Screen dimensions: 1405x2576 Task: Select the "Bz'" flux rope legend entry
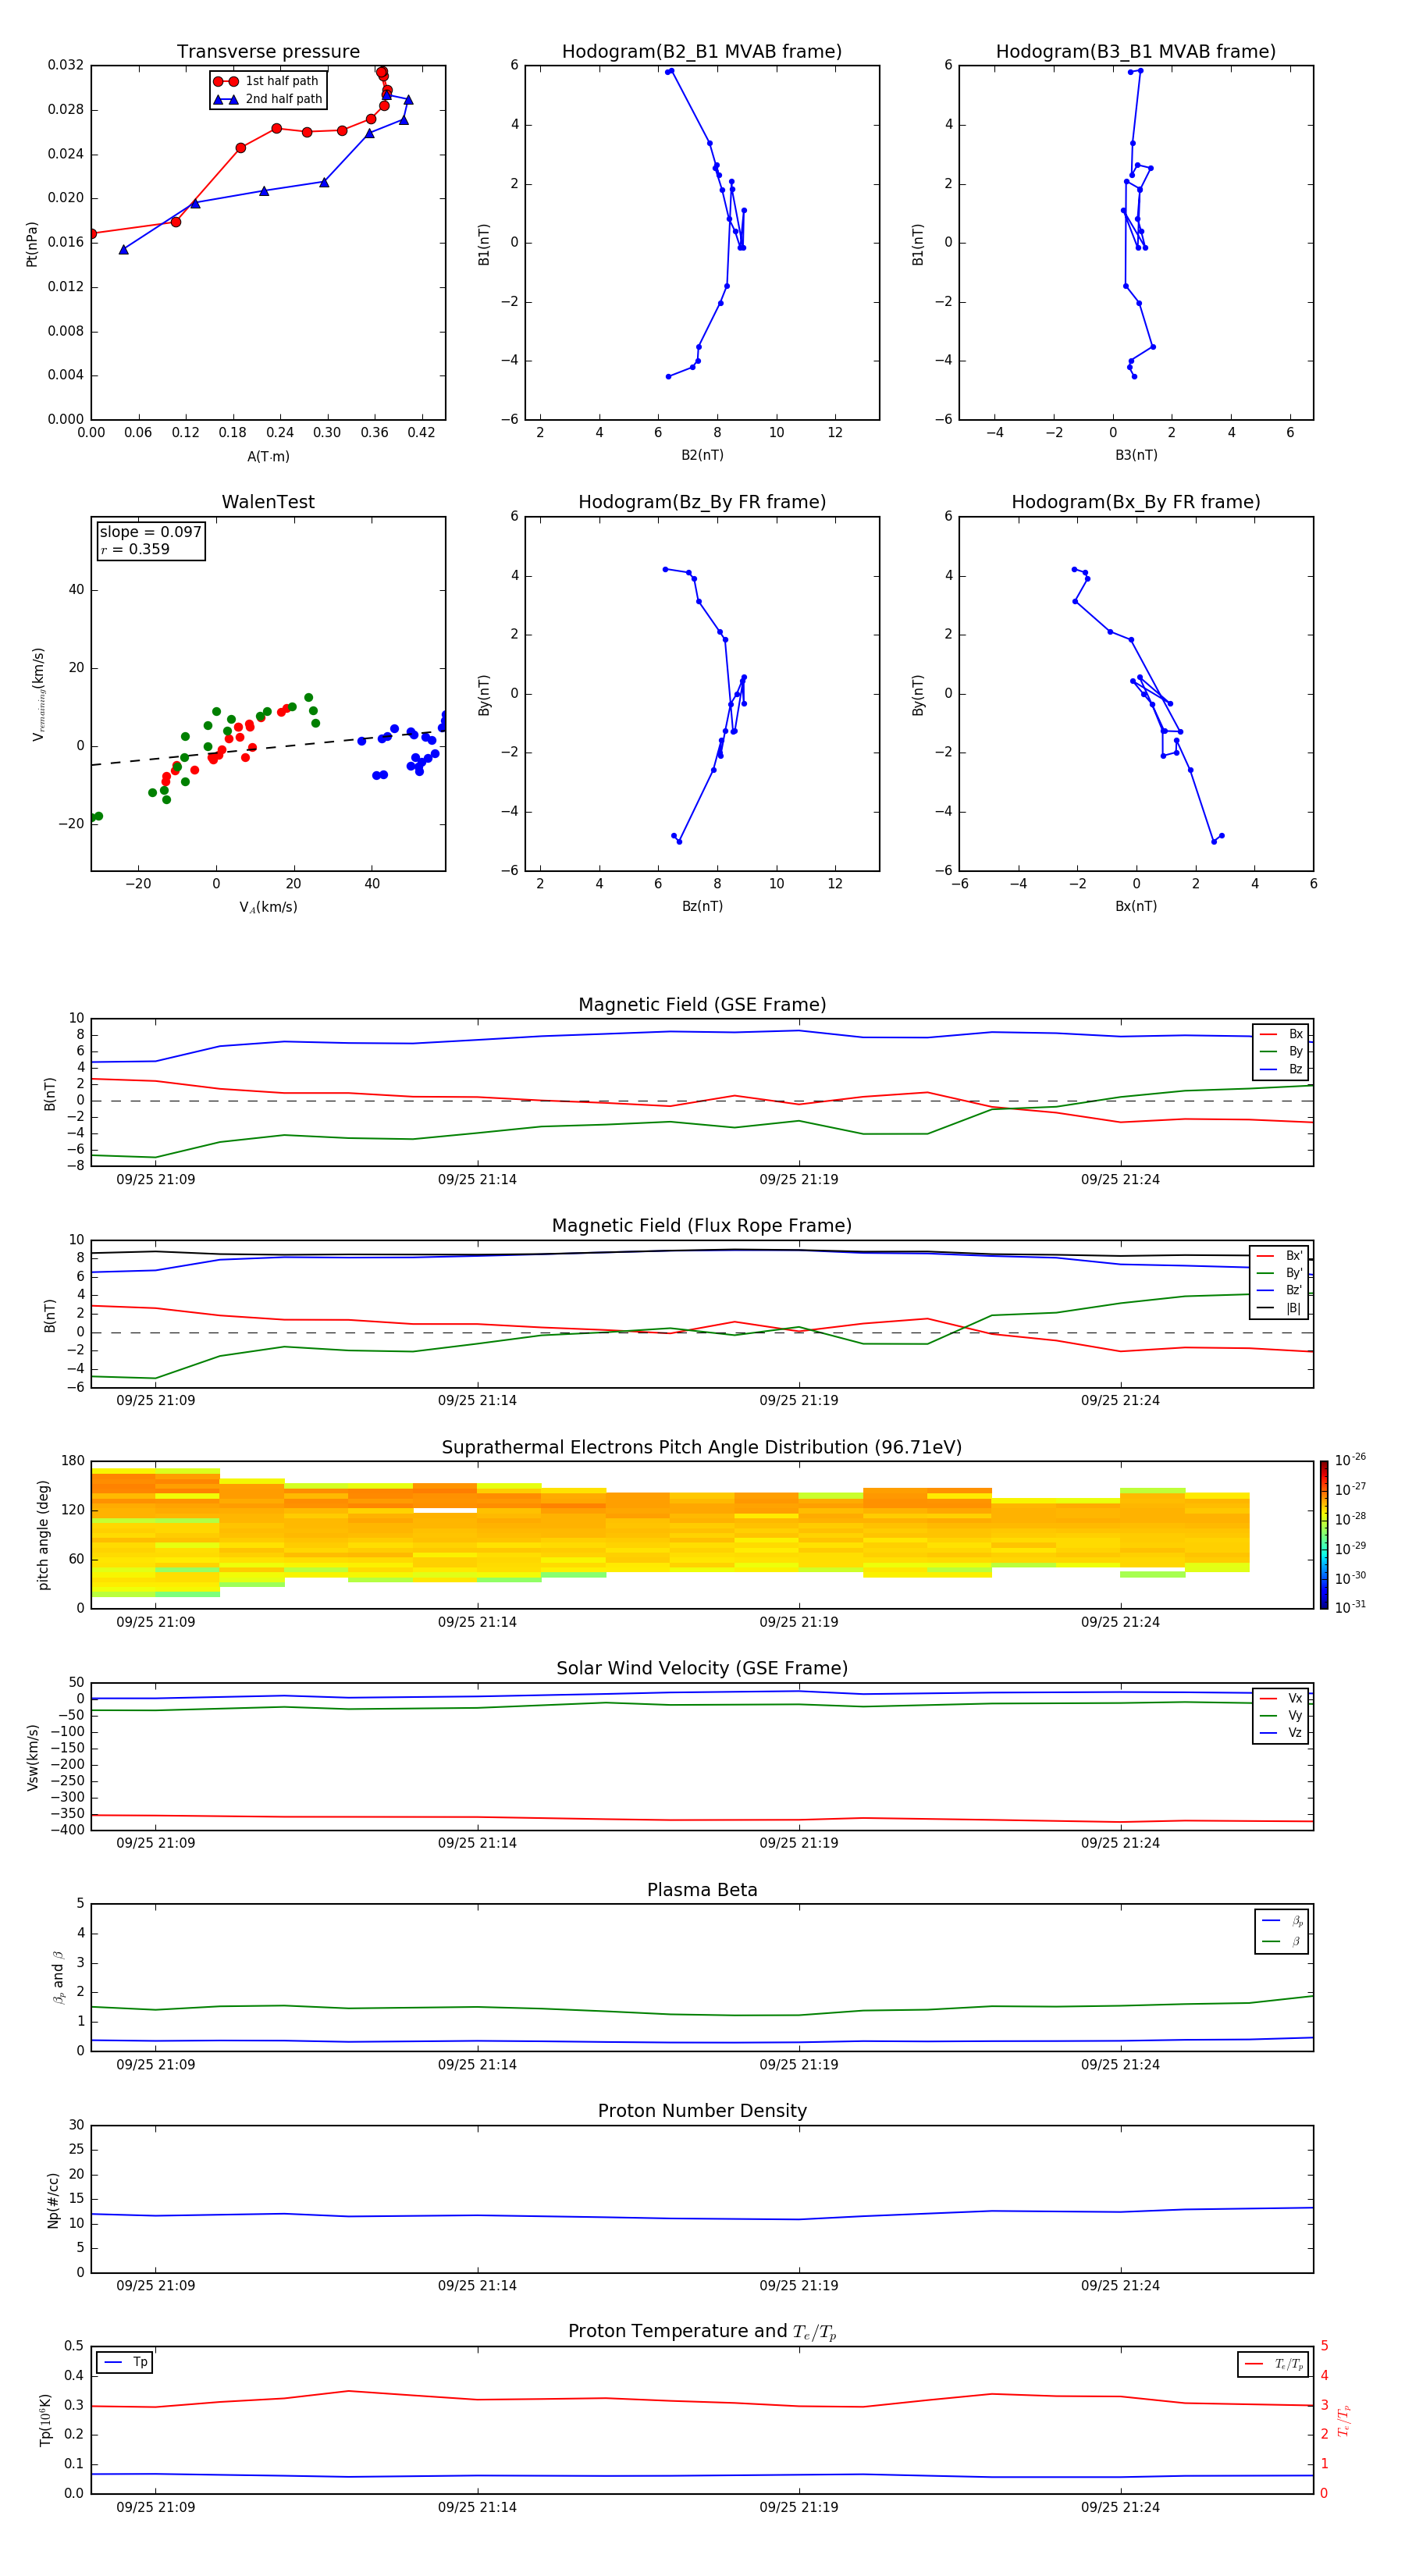(x=1280, y=1290)
